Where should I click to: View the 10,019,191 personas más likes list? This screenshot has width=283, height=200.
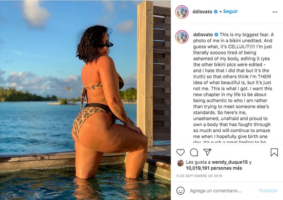[x=214, y=168]
